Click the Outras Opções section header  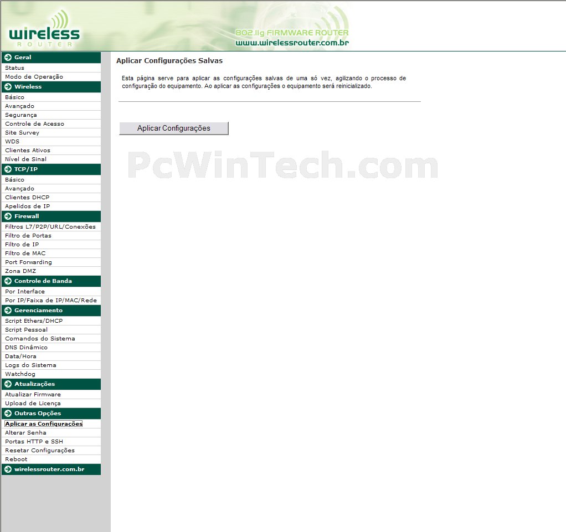coord(52,414)
